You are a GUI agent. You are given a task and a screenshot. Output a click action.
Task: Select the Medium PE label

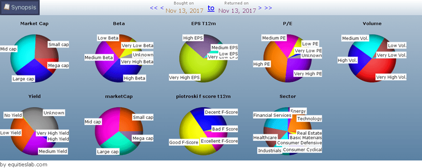point(274,38)
